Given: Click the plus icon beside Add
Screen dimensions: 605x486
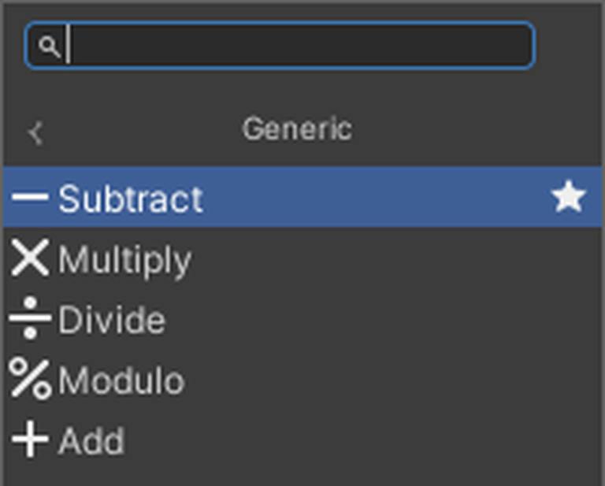Looking at the screenshot, I should click(x=30, y=440).
